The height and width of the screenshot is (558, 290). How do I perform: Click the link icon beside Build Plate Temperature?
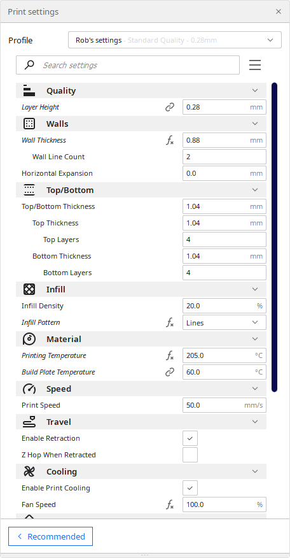(x=170, y=372)
